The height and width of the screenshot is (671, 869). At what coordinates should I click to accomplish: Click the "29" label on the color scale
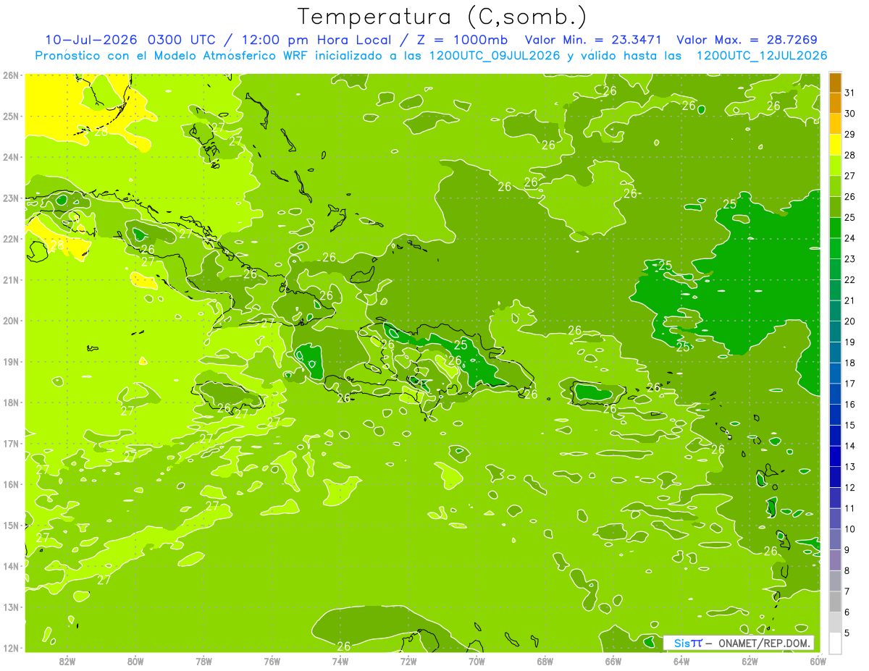click(x=850, y=135)
